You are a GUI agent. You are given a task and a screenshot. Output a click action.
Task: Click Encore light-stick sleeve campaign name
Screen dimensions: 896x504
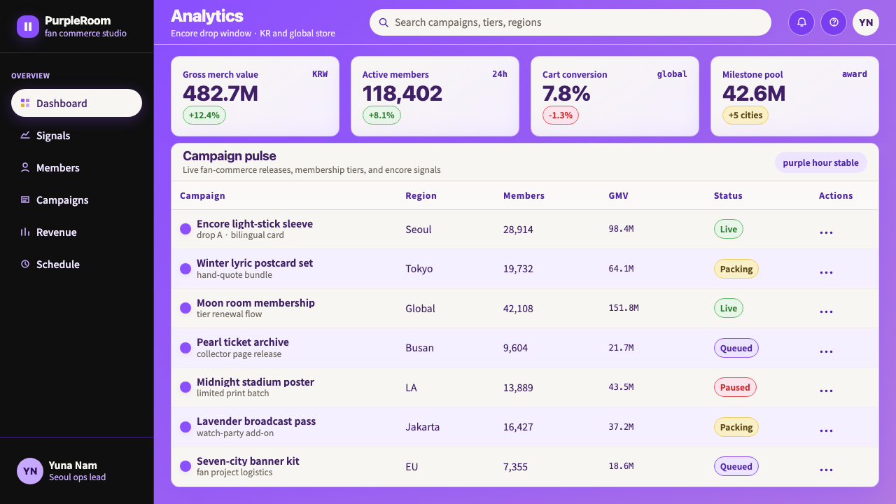coord(255,223)
